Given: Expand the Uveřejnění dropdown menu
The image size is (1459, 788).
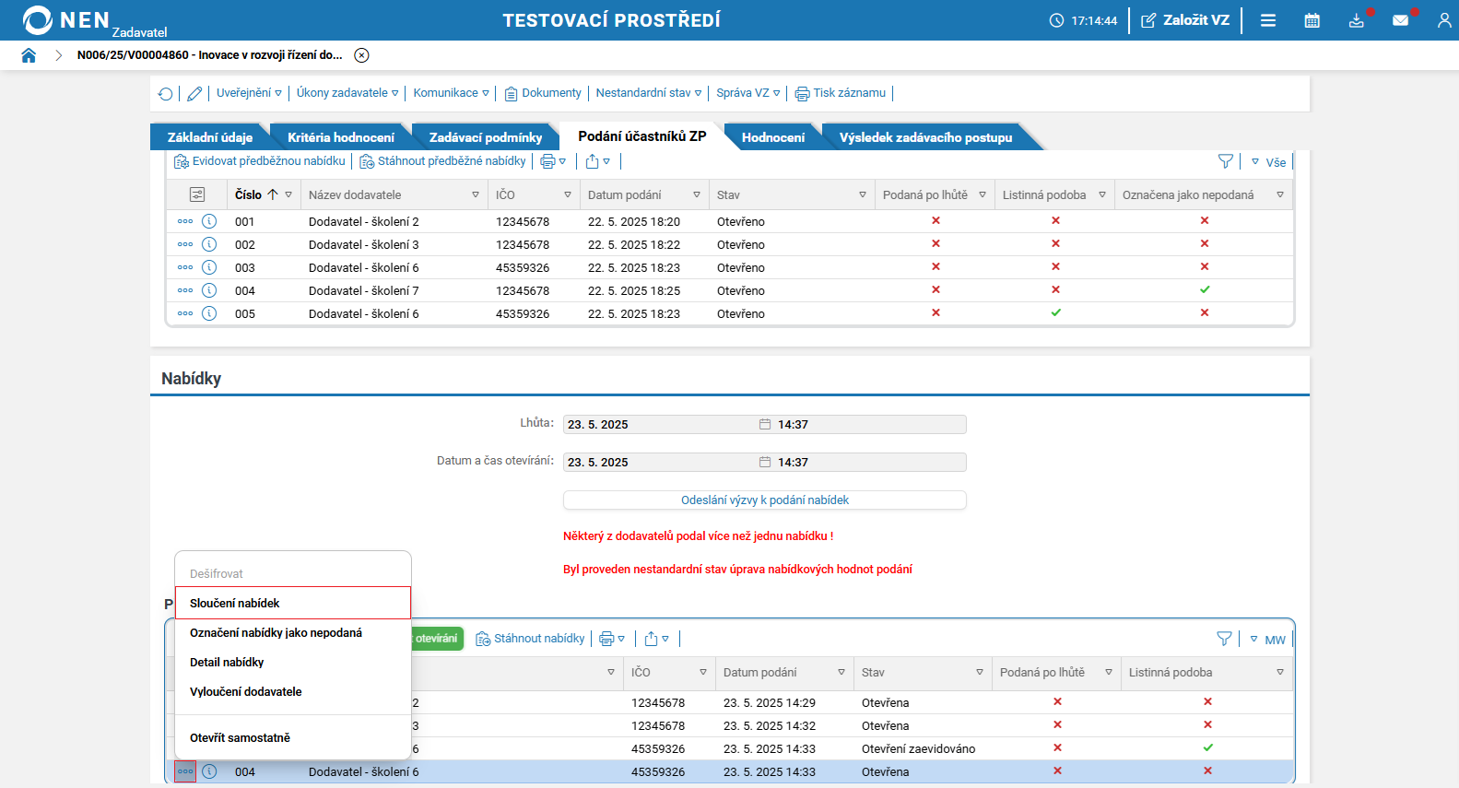Looking at the screenshot, I should tap(249, 93).
